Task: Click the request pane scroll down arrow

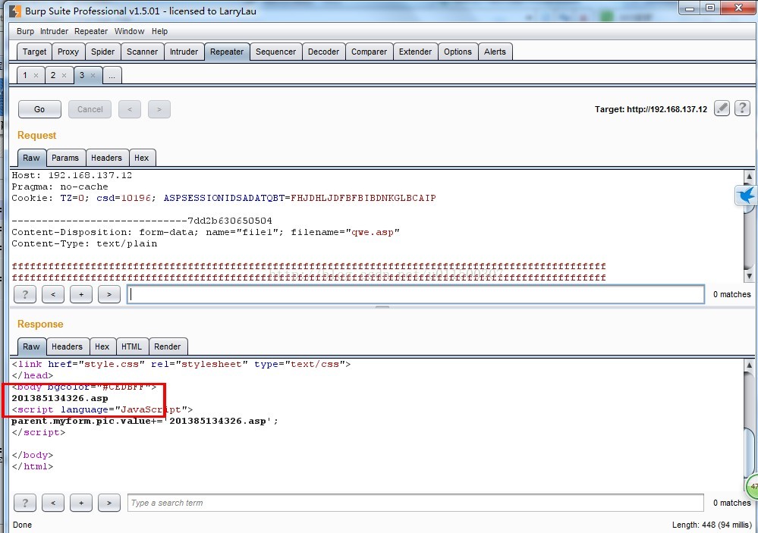Action: (x=750, y=277)
